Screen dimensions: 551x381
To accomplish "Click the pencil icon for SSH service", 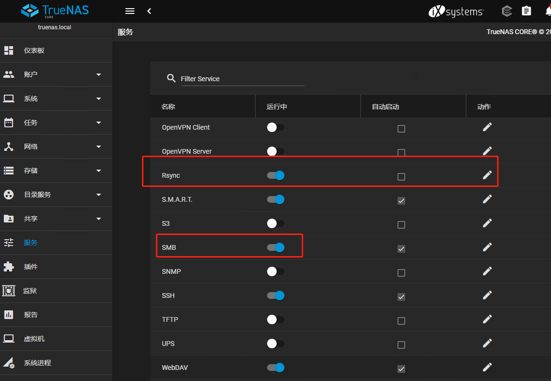I will coord(487,295).
